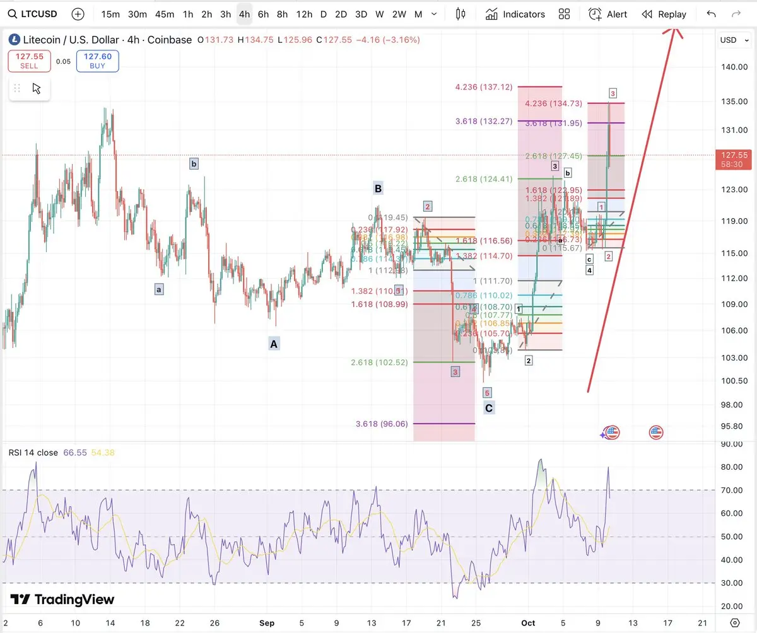Click the wave label B
757x633 pixels.
pyautogui.click(x=378, y=188)
